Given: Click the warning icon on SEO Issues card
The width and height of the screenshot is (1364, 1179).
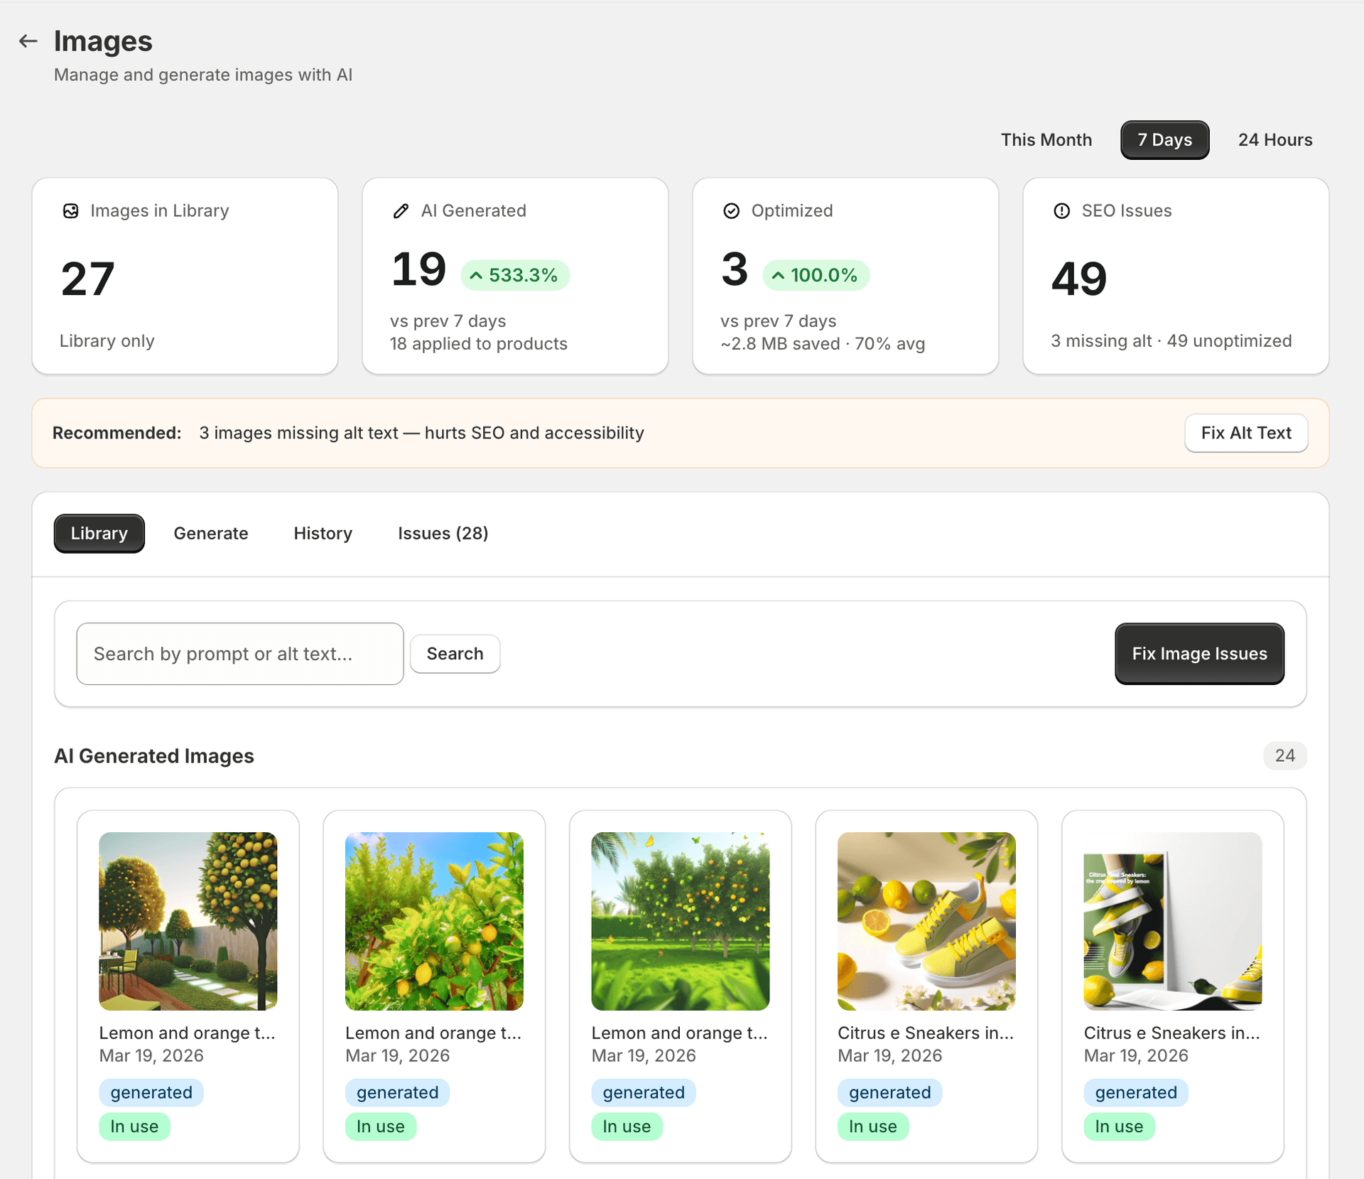Looking at the screenshot, I should (x=1061, y=210).
